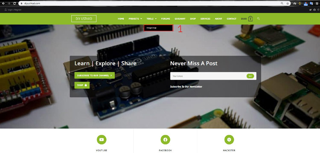Screen dimensions: 320x153
Task: Click the grey cloud extension icon
Action: (x=295, y=3)
